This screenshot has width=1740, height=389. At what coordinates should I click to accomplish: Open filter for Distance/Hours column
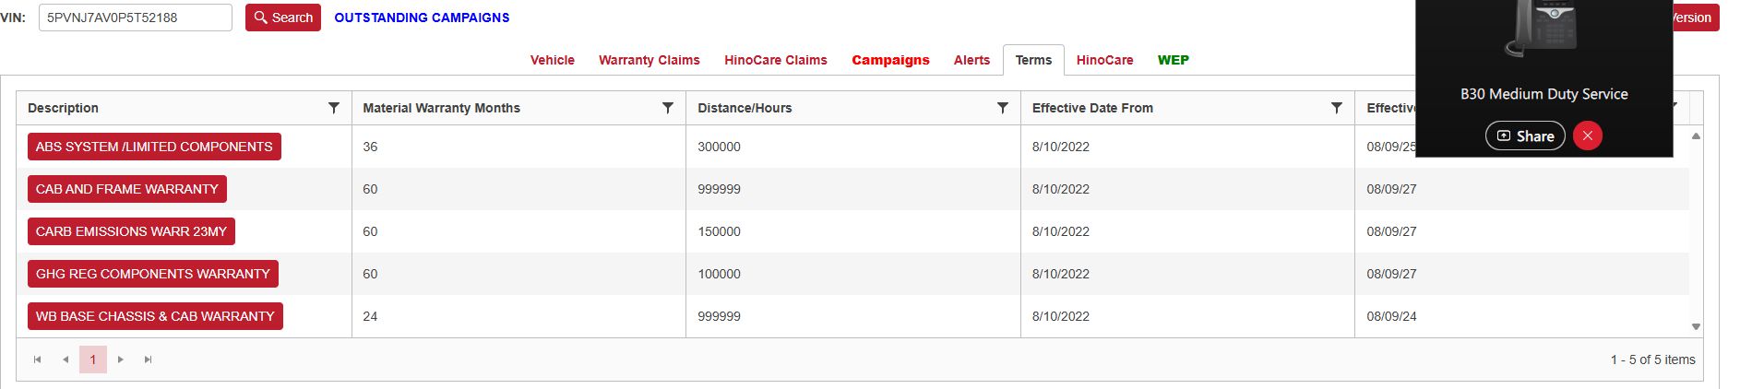[1003, 108]
